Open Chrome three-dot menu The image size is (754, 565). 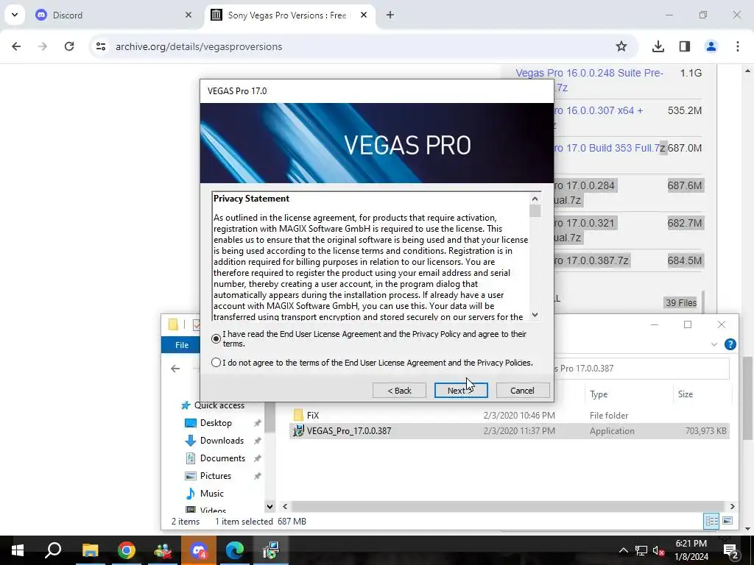tap(738, 46)
